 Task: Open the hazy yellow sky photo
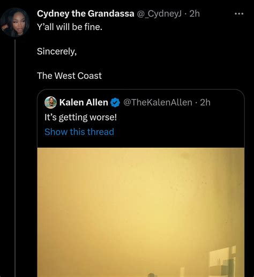[x=141, y=212]
